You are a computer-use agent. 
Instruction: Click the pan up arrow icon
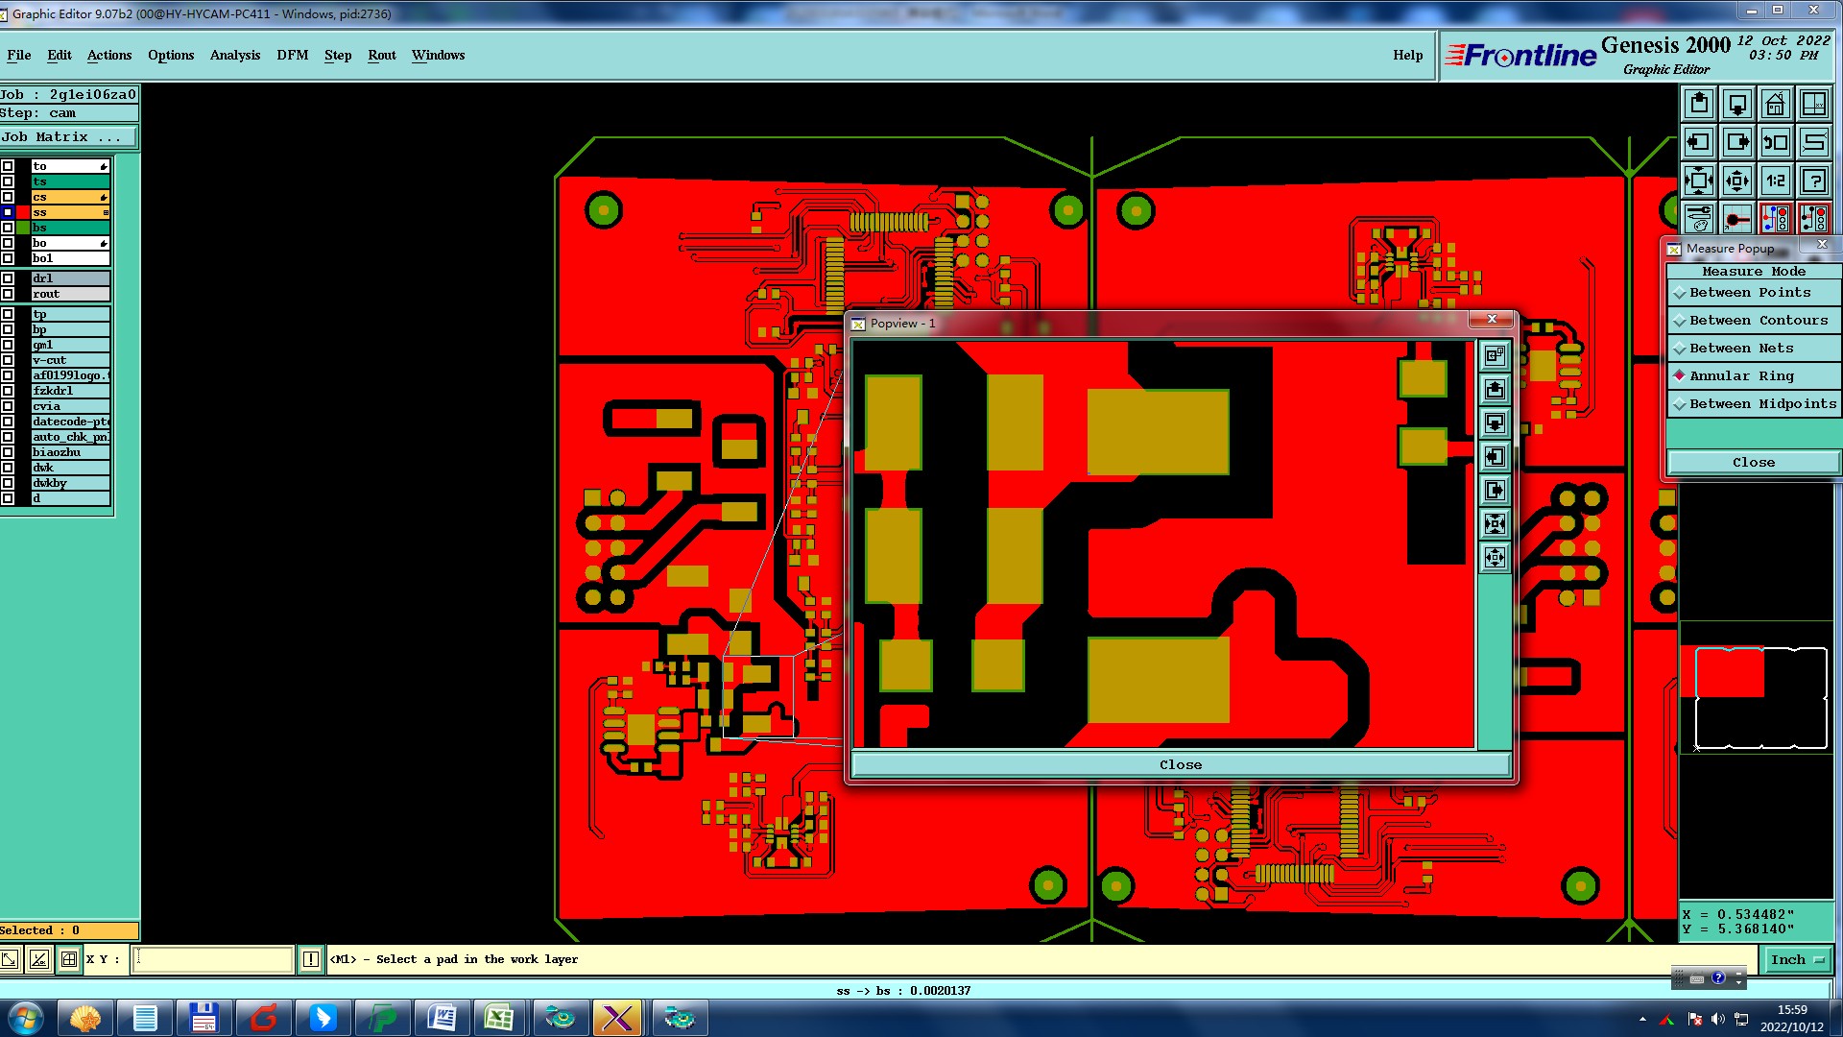coord(1699,104)
